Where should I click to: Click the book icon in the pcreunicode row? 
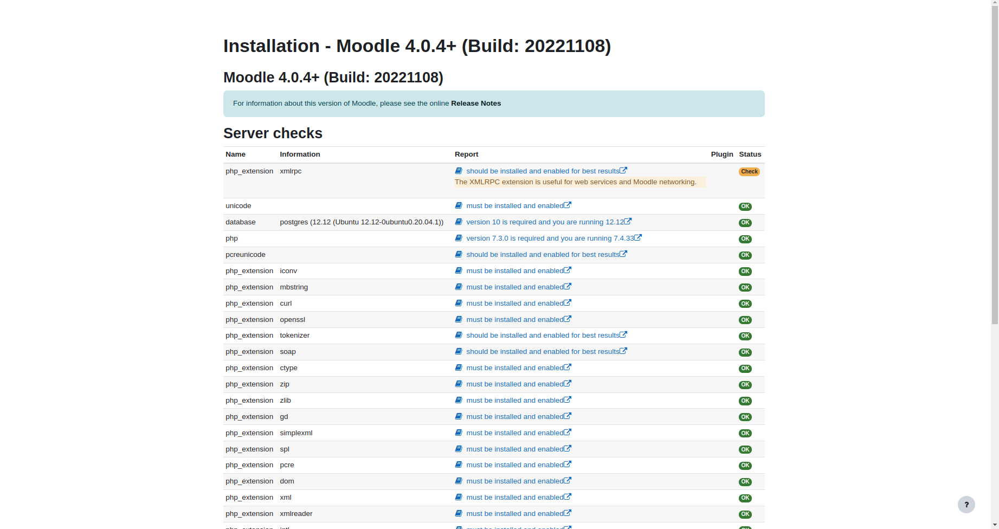[x=459, y=254]
